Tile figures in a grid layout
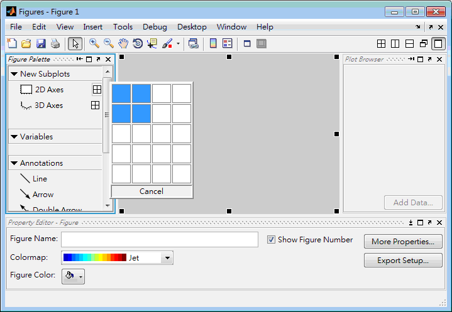 381,44
